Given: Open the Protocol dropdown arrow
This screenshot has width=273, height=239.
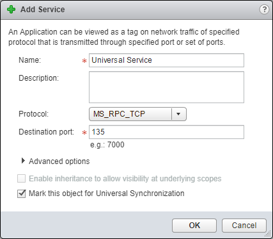Looking at the screenshot, I should coord(178,114).
